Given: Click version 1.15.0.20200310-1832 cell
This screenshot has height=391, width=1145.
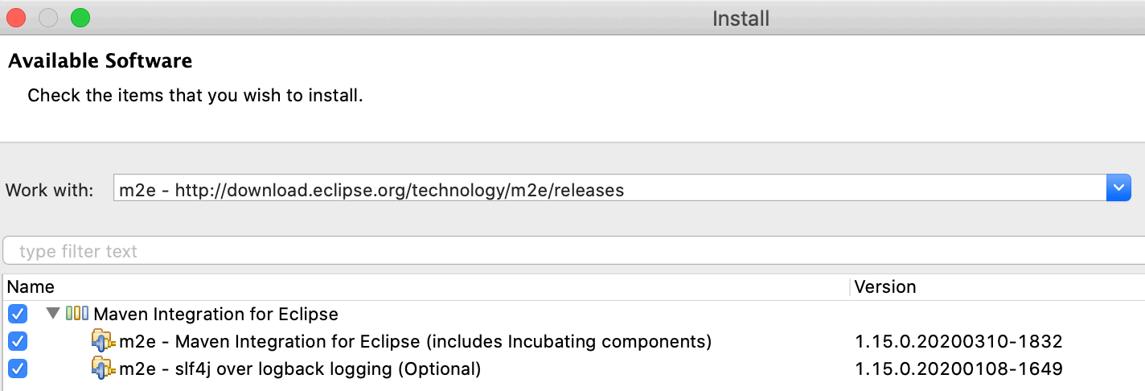Looking at the screenshot, I should (958, 341).
